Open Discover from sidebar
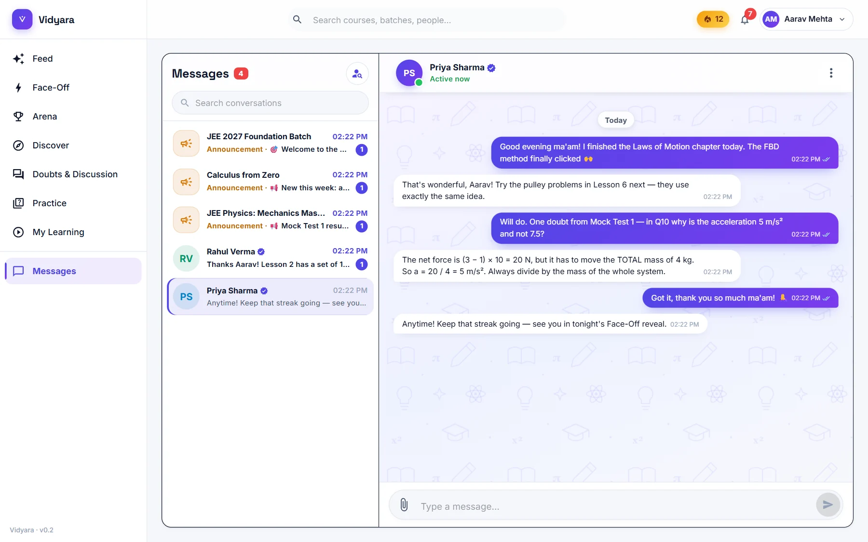868x542 pixels. [73, 145]
